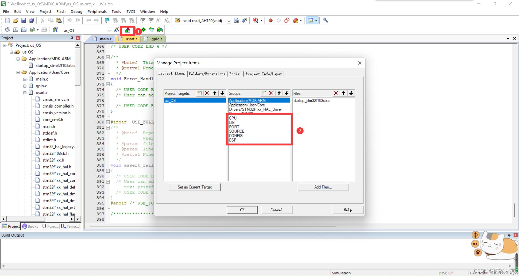Click Set as Current Target button
The image size is (519, 276).
(195, 187)
